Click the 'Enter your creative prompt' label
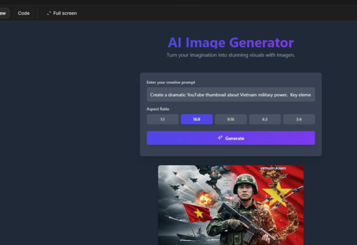Image resolution: width=357 pixels, height=245 pixels. pyautogui.click(x=170, y=82)
